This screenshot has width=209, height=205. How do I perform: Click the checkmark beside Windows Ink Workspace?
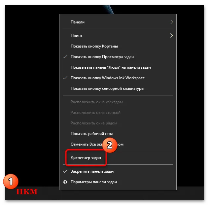65,78
